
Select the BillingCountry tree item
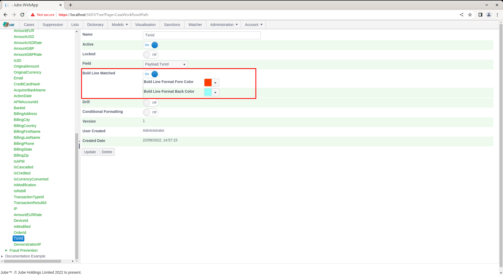[25, 126]
